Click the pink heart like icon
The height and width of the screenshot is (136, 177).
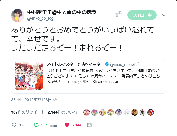(67, 125)
